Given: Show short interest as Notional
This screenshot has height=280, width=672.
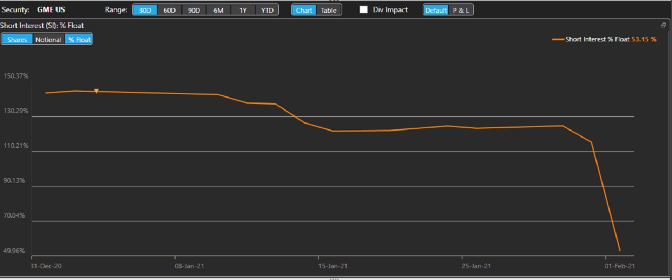Looking at the screenshot, I should tap(48, 40).
